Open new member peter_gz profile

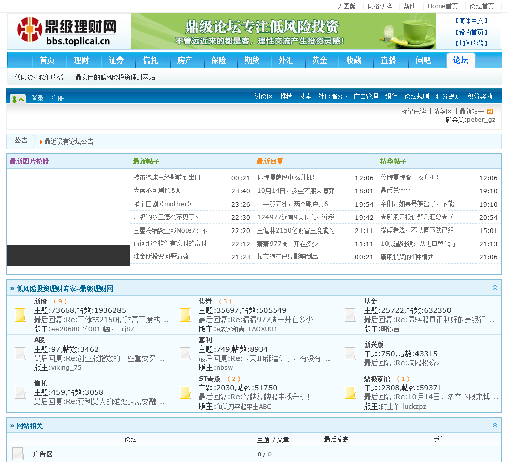481,119
